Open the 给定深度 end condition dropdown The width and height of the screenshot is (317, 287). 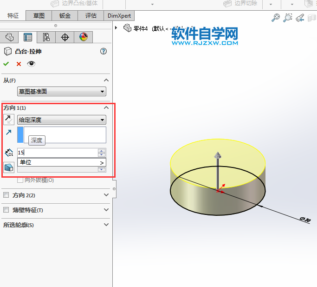tap(62, 120)
